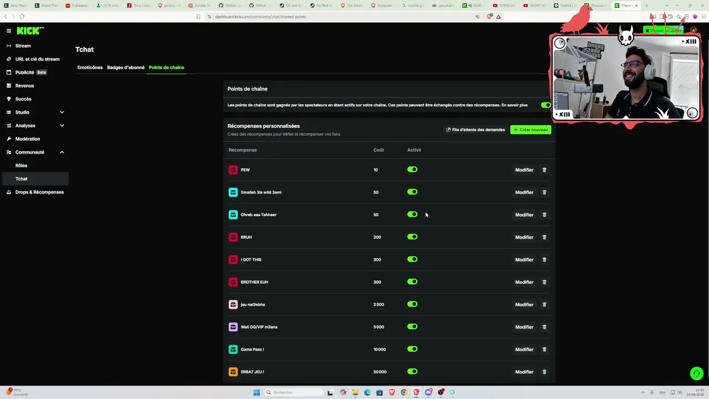
Task: Open a new browser tab with plus
Action: coord(646,6)
